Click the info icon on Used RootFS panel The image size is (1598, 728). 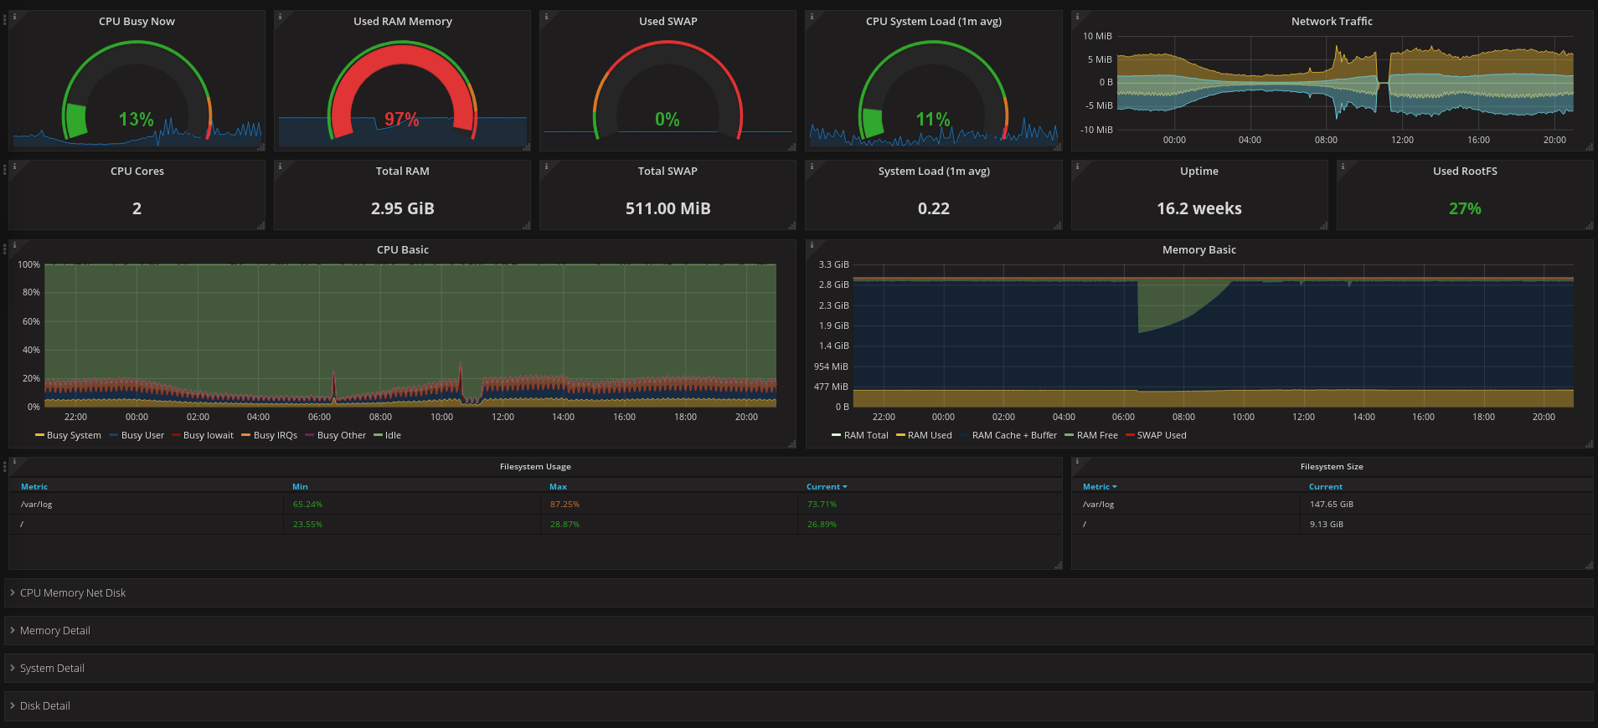[1343, 166]
